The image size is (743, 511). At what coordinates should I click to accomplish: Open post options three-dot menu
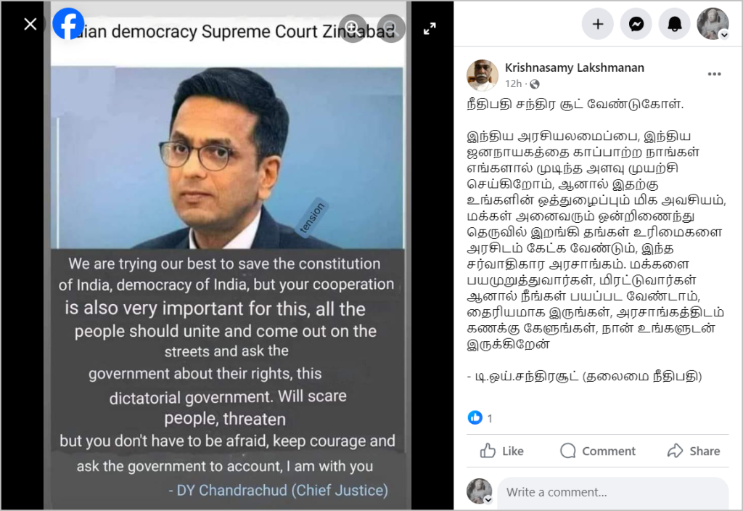pyautogui.click(x=714, y=74)
